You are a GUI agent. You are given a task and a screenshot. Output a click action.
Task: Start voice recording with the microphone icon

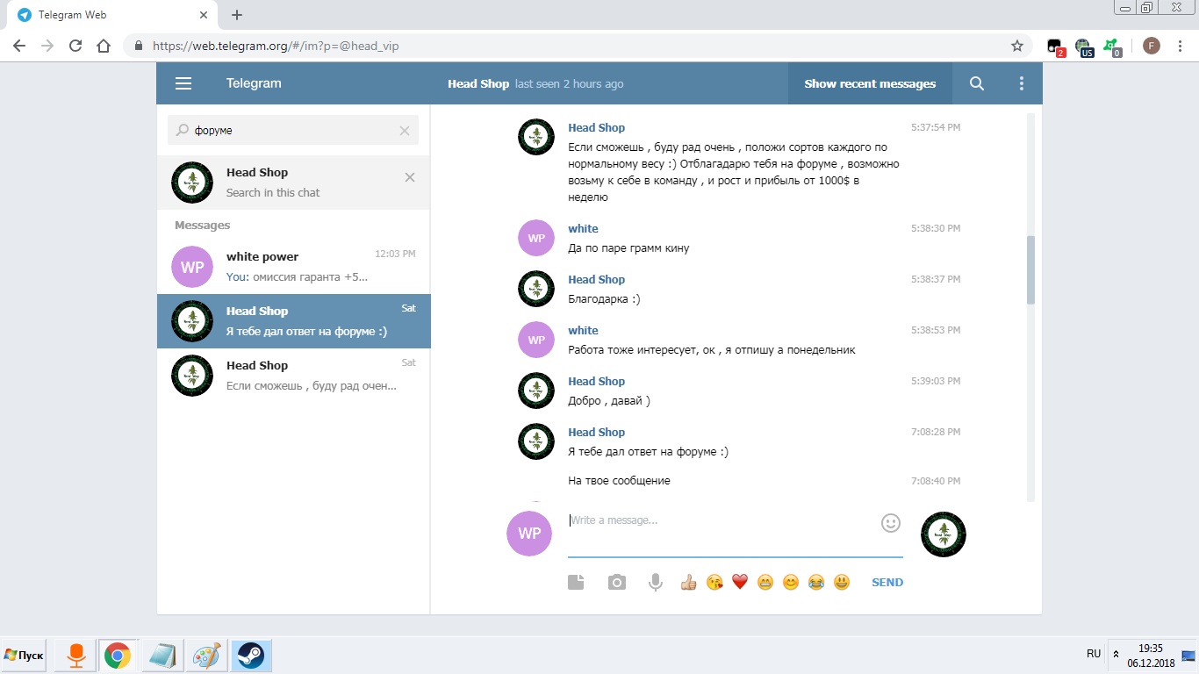[x=655, y=582]
